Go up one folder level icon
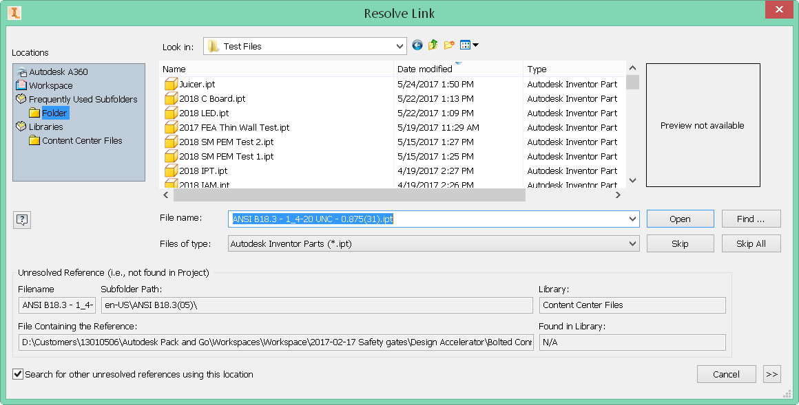The width and height of the screenshot is (799, 405). point(433,45)
